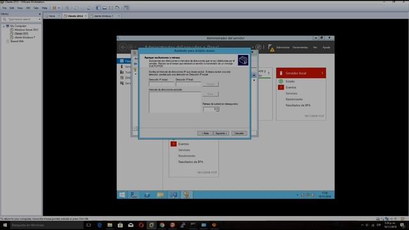
Task: Click the host Windows Start button
Action: tap(5, 225)
